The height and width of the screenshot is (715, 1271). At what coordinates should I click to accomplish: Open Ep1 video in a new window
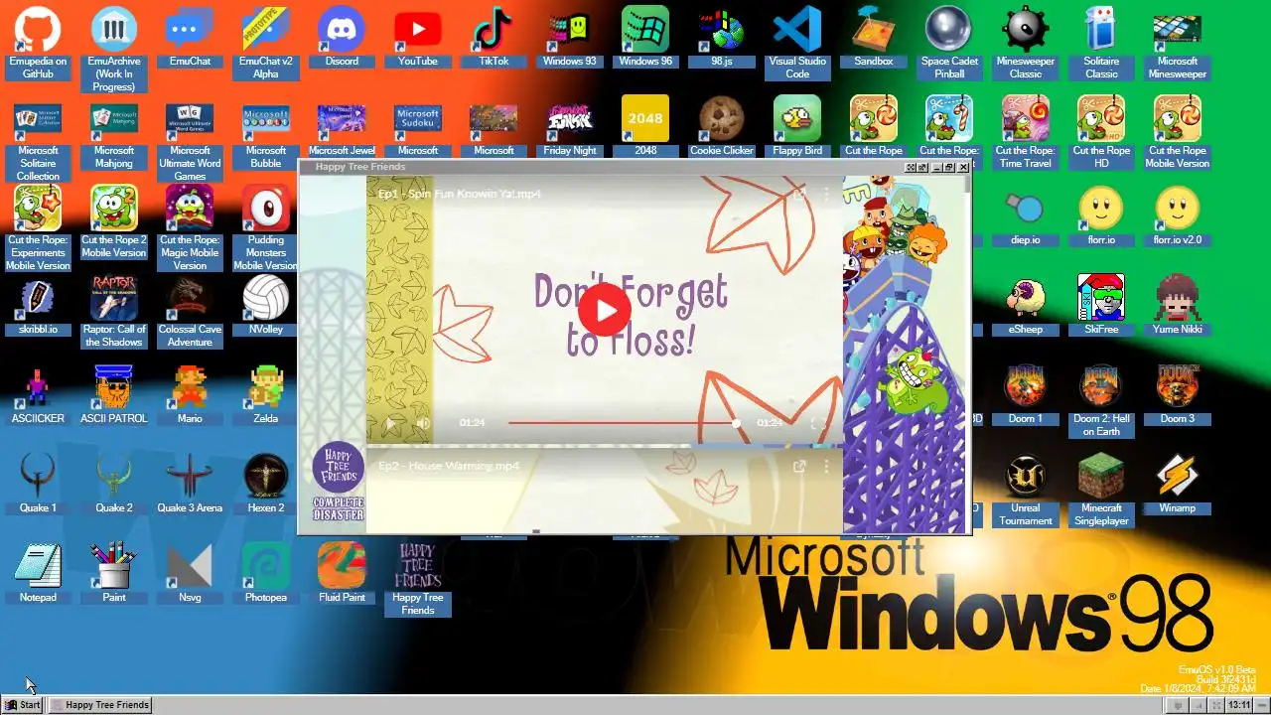tap(799, 194)
